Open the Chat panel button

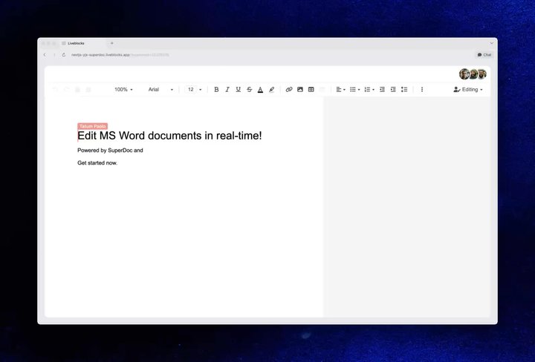[x=484, y=55]
